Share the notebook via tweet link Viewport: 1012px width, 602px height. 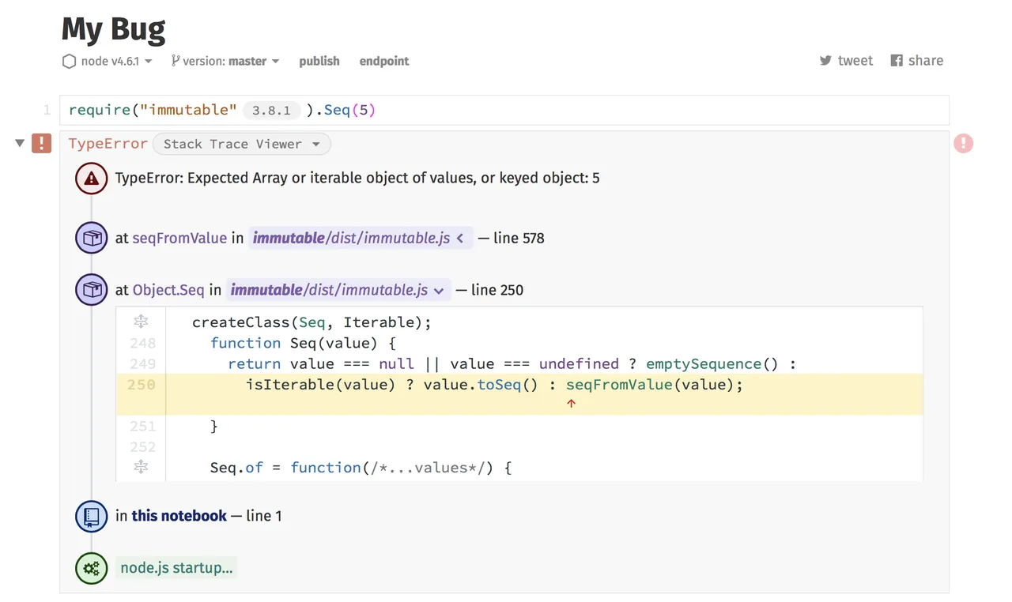(846, 61)
